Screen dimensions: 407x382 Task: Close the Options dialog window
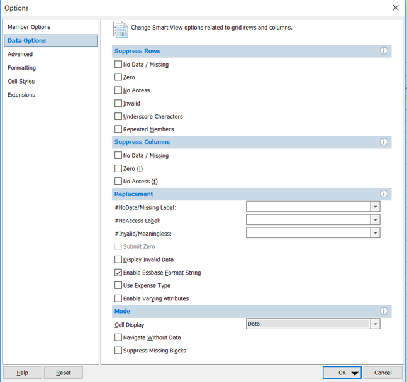click(x=395, y=8)
